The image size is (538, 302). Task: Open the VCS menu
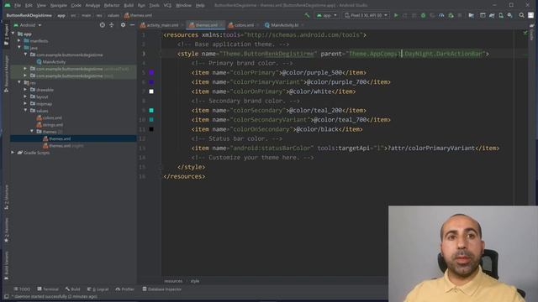tap(167, 6)
